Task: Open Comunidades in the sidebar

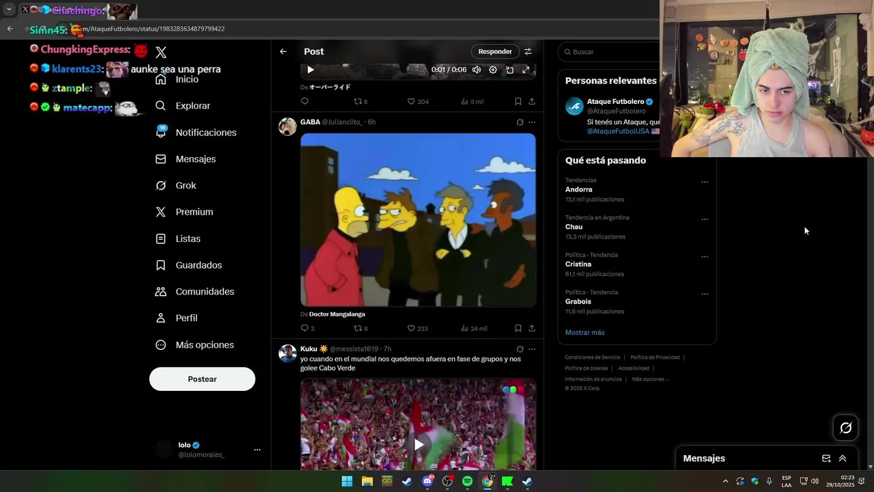Action: pos(195,291)
